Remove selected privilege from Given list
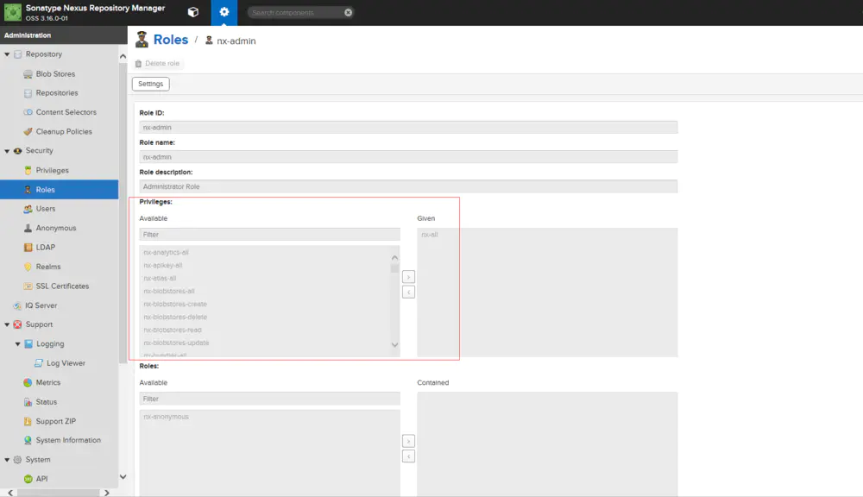 [408, 292]
